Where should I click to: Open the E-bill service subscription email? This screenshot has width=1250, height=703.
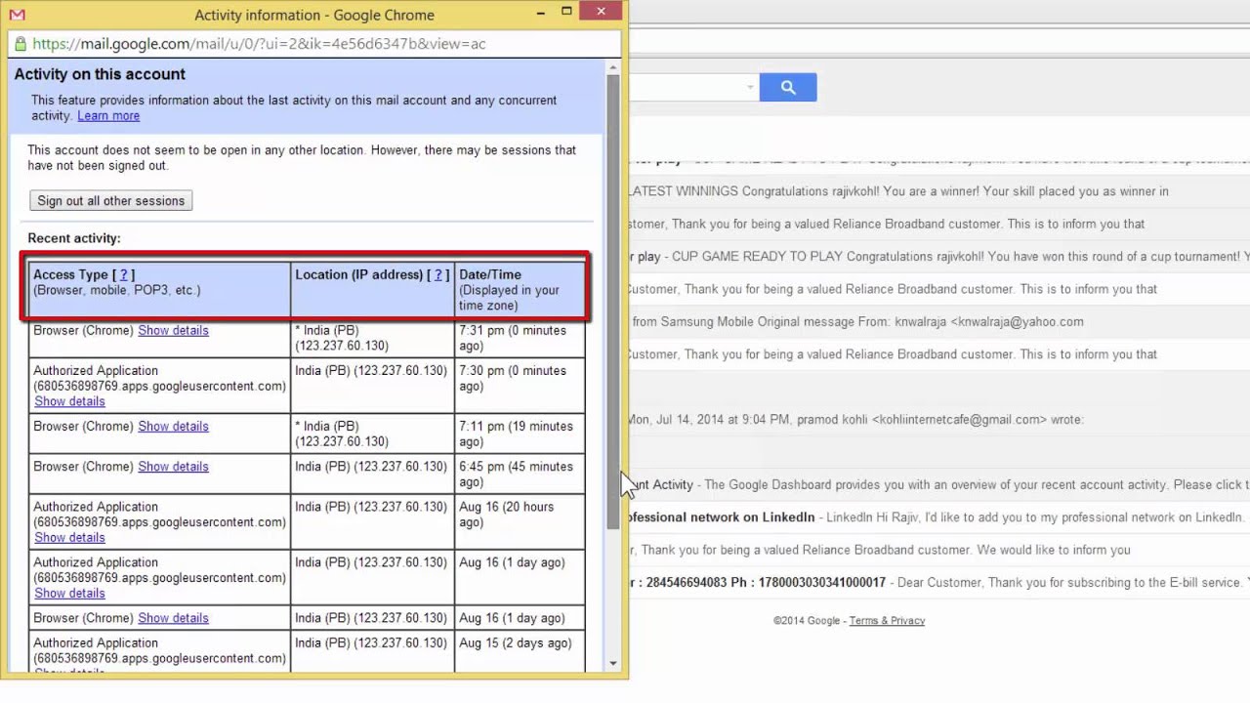point(939,582)
